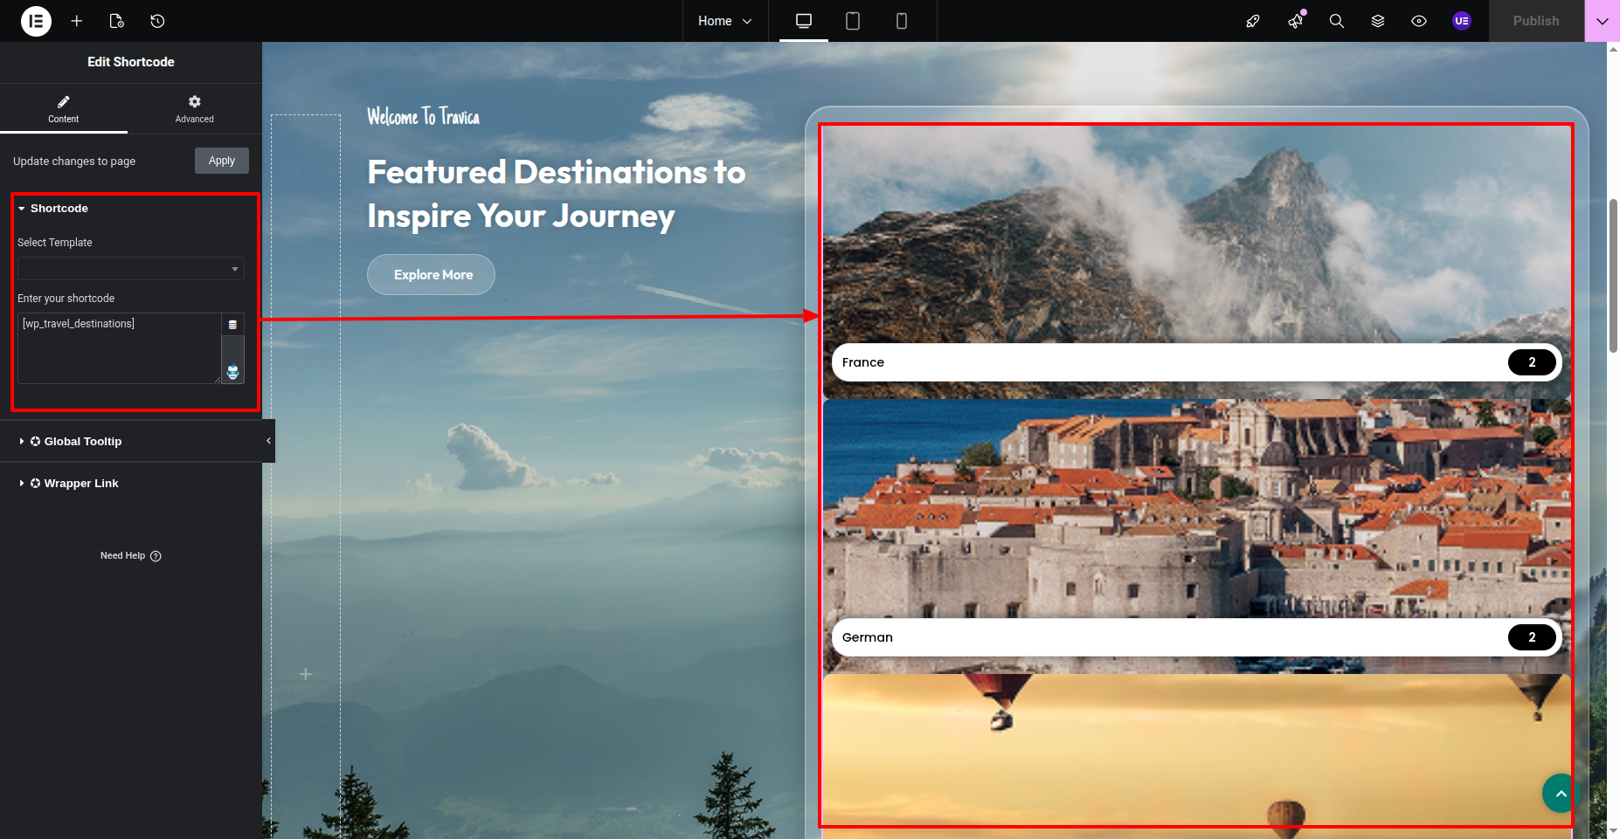Screen dimensions: 1620x839
Task: Open the Publish options arrow
Action: pyautogui.click(x=1602, y=21)
